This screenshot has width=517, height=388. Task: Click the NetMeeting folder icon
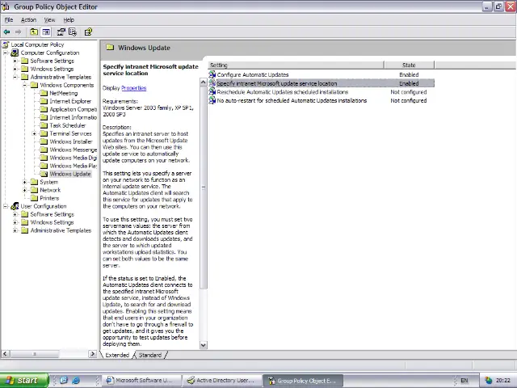coord(44,93)
